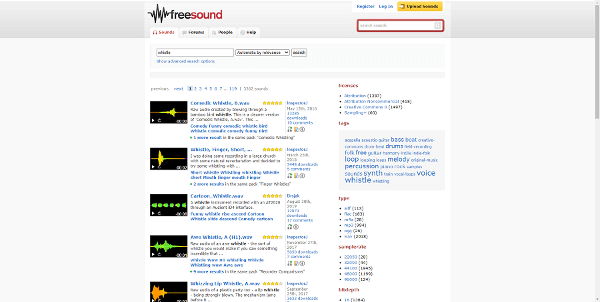Click the search button beside whistle query

tap(299, 53)
